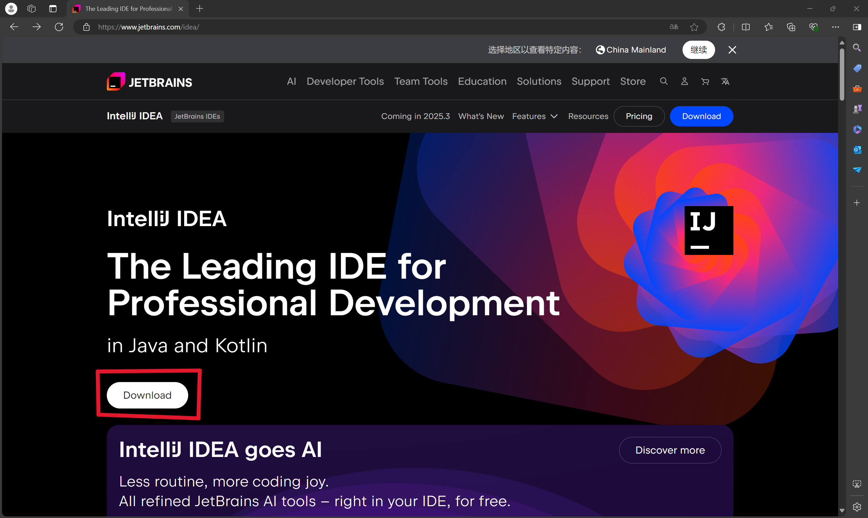Screen dimensions: 868x518
Task: Expand the Features dropdown menu
Action: point(534,116)
